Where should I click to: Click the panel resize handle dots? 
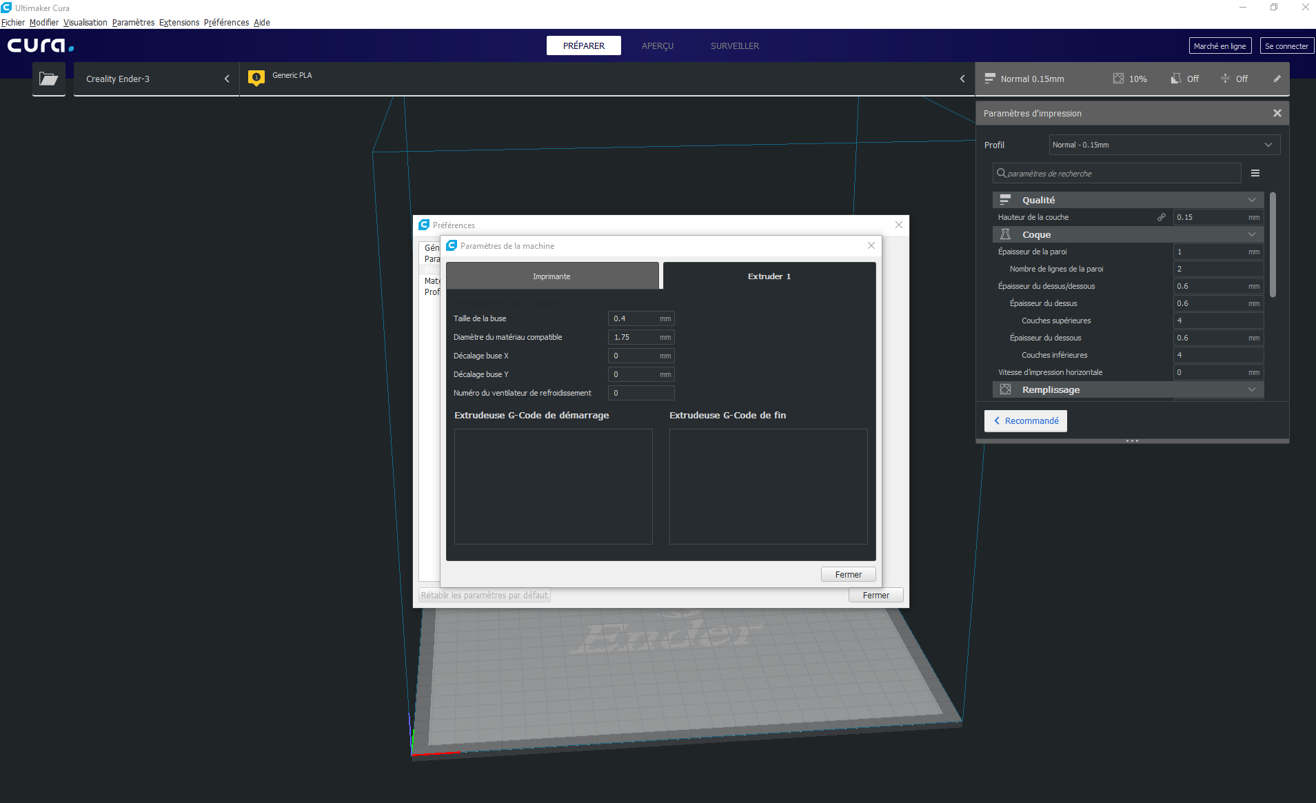[x=1132, y=440]
